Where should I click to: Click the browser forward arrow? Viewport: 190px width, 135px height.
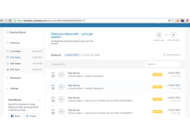coord(6,20)
